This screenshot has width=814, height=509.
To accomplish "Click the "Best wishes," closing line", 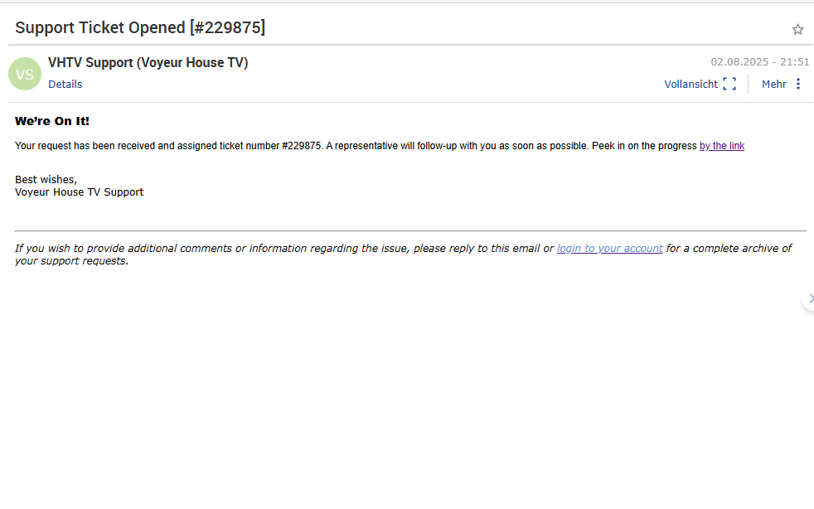I will (46, 180).
